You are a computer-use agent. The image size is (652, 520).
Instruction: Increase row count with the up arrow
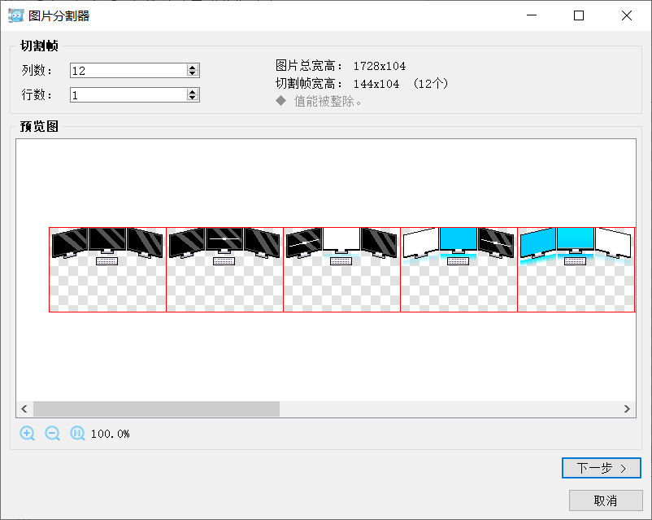pyautogui.click(x=193, y=92)
